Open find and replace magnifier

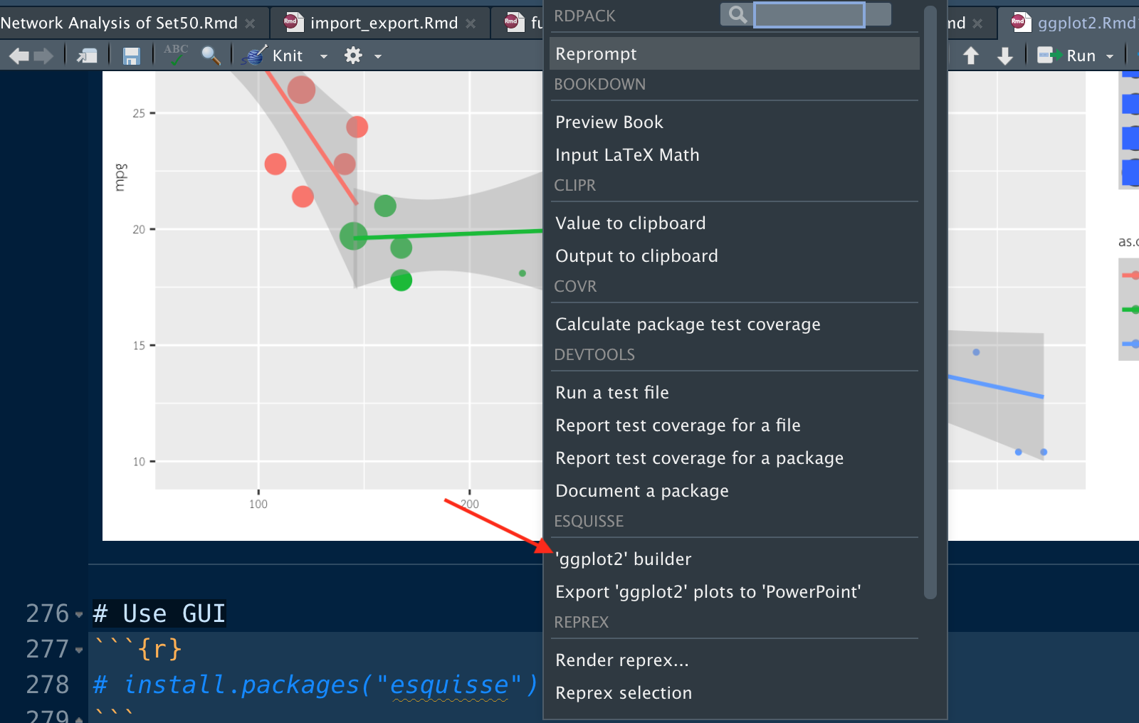(211, 56)
